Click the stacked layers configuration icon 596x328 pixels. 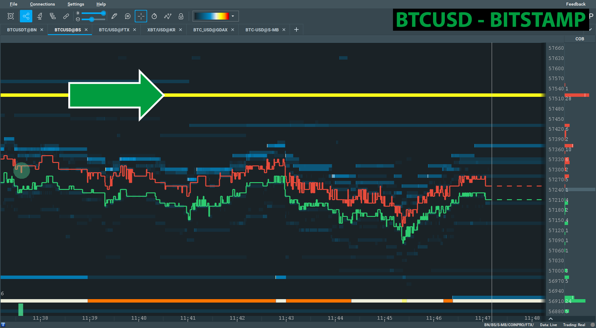click(53, 16)
